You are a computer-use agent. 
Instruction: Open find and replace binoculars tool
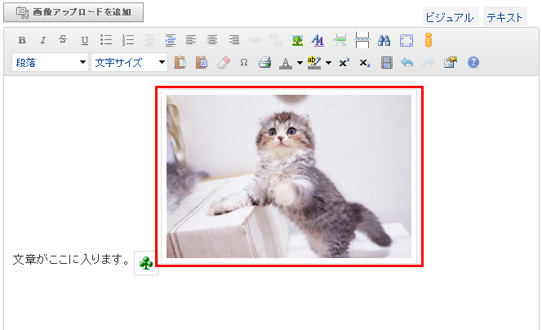[x=384, y=41]
